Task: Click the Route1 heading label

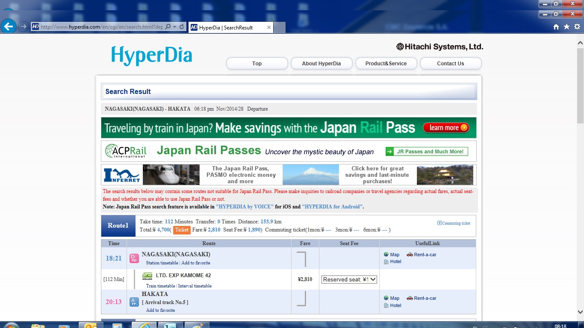Action: 118,225
